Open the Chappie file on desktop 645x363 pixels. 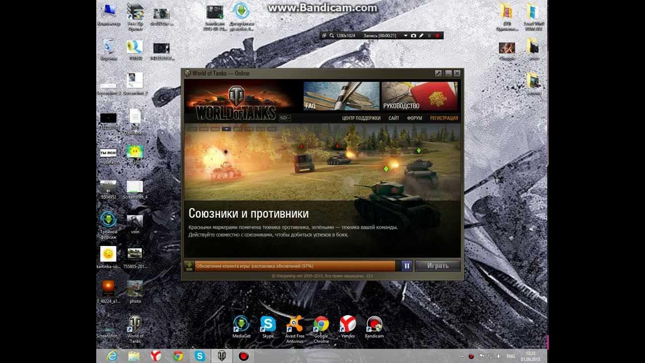507,51
